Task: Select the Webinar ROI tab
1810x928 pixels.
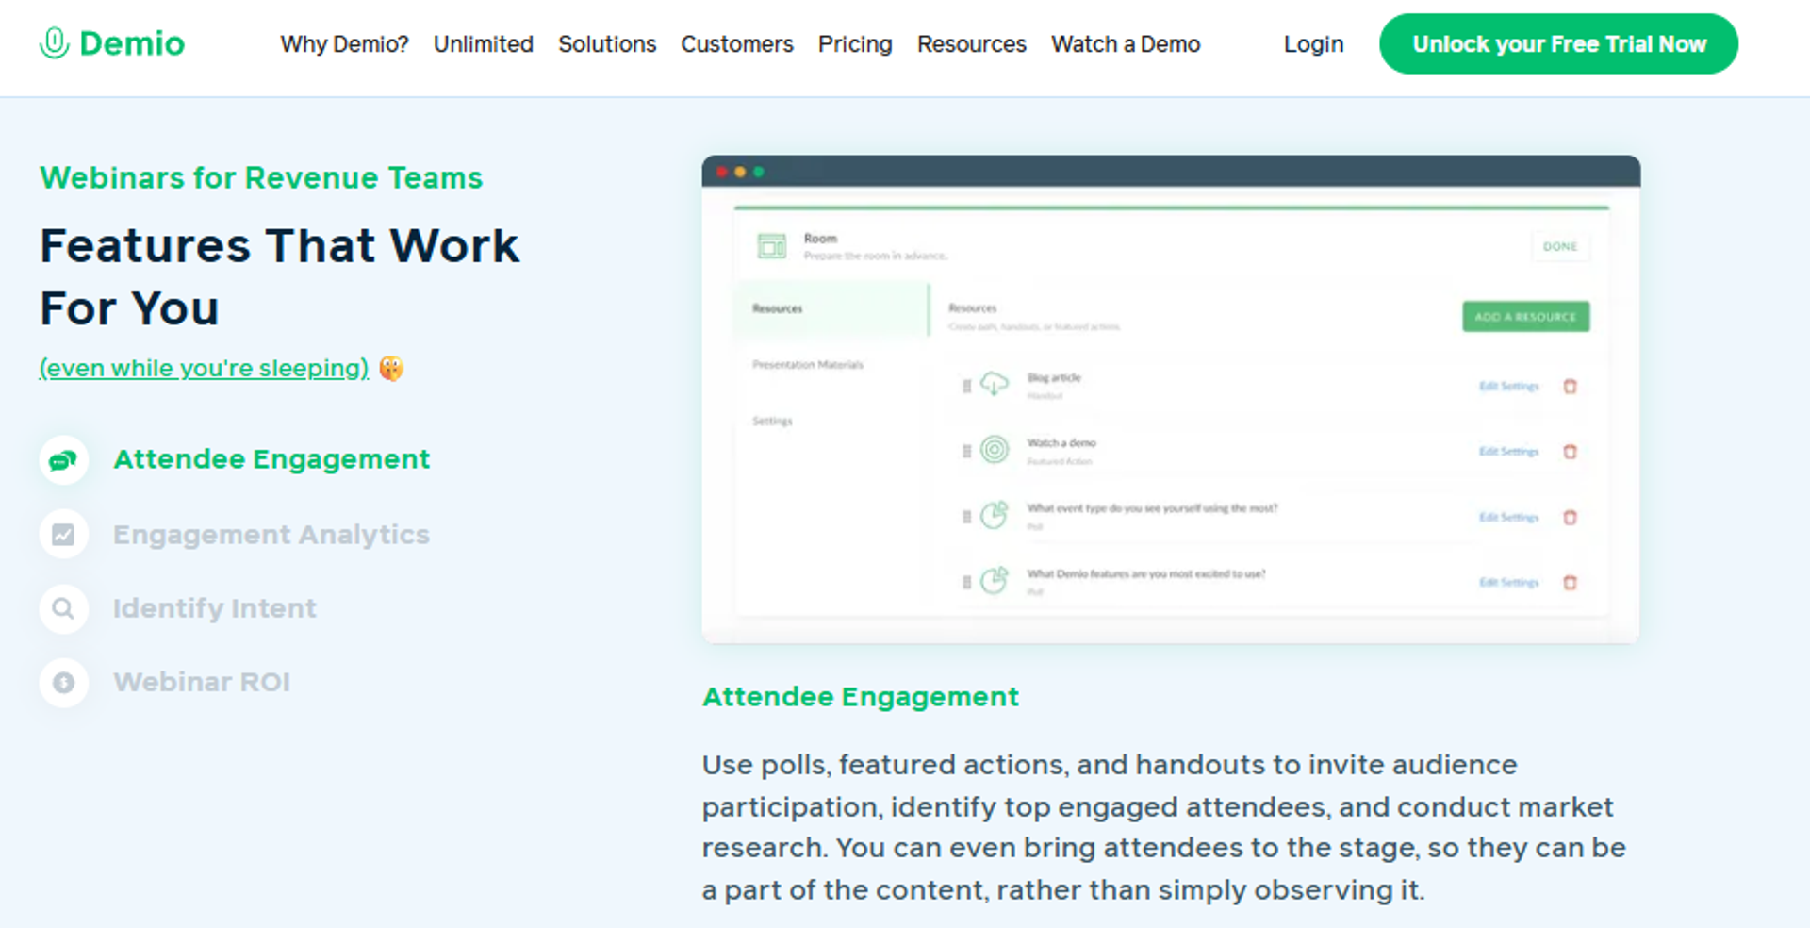Action: click(202, 682)
